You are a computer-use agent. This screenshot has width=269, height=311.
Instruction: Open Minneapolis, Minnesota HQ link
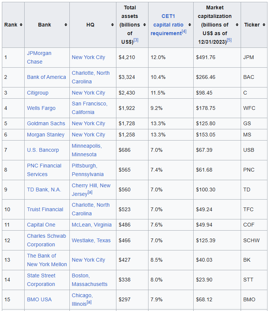(87, 150)
